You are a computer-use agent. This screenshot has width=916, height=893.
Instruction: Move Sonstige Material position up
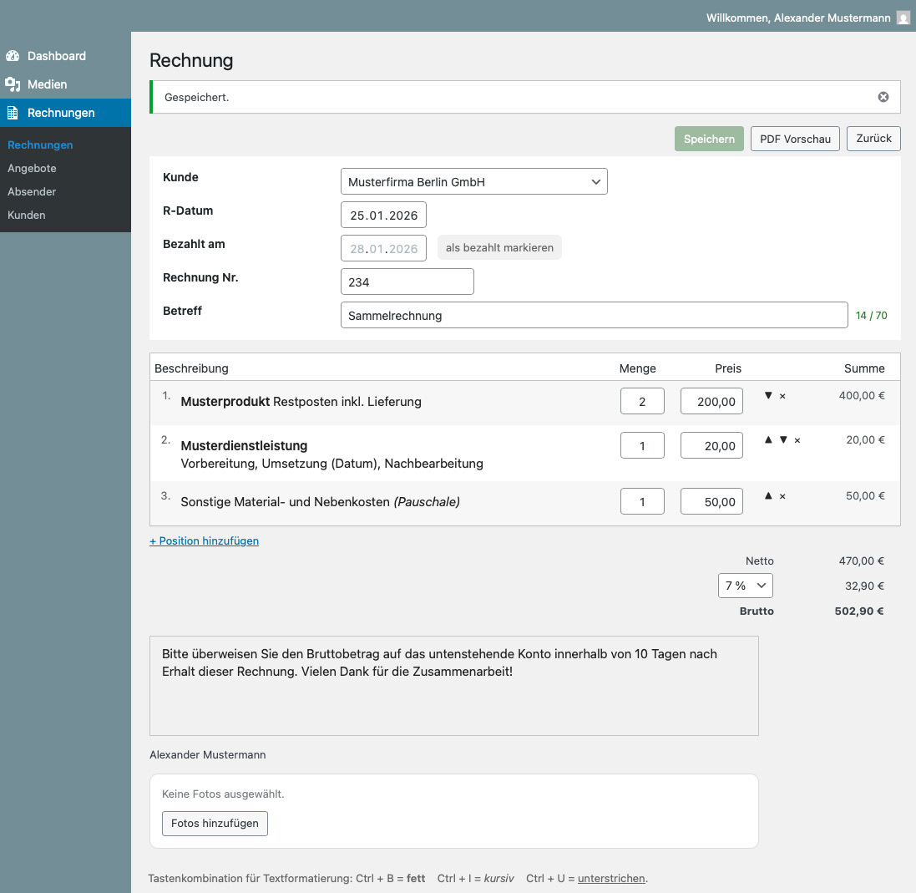pos(768,496)
